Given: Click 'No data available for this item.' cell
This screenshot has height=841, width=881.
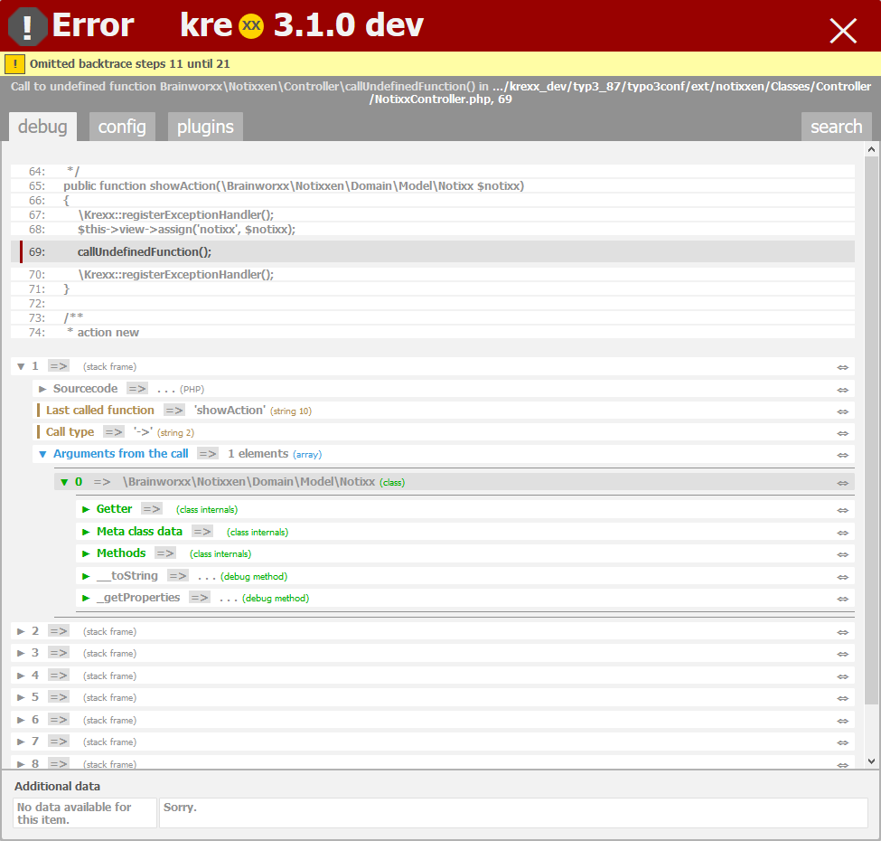Looking at the screenshot, I should [85, 813].
